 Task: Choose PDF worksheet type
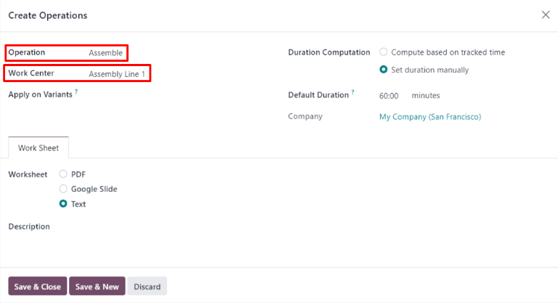coord(63,174)
